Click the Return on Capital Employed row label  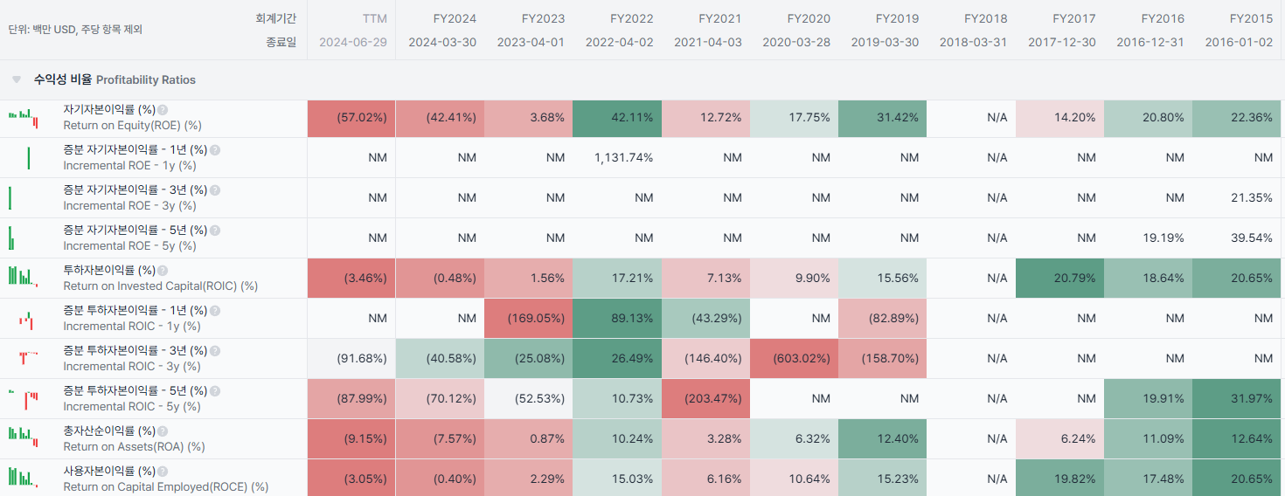(x=165, y=486)
